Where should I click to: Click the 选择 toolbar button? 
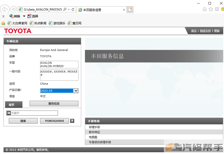pyautogui.click(x=33, y=16)
